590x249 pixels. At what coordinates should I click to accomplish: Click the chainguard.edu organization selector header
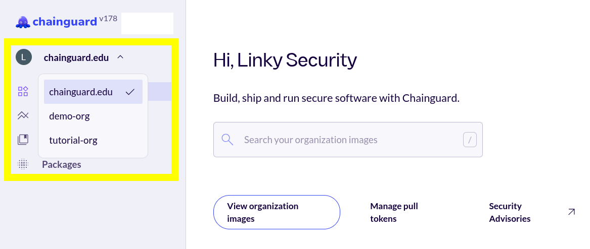click(x=76, y=57)
